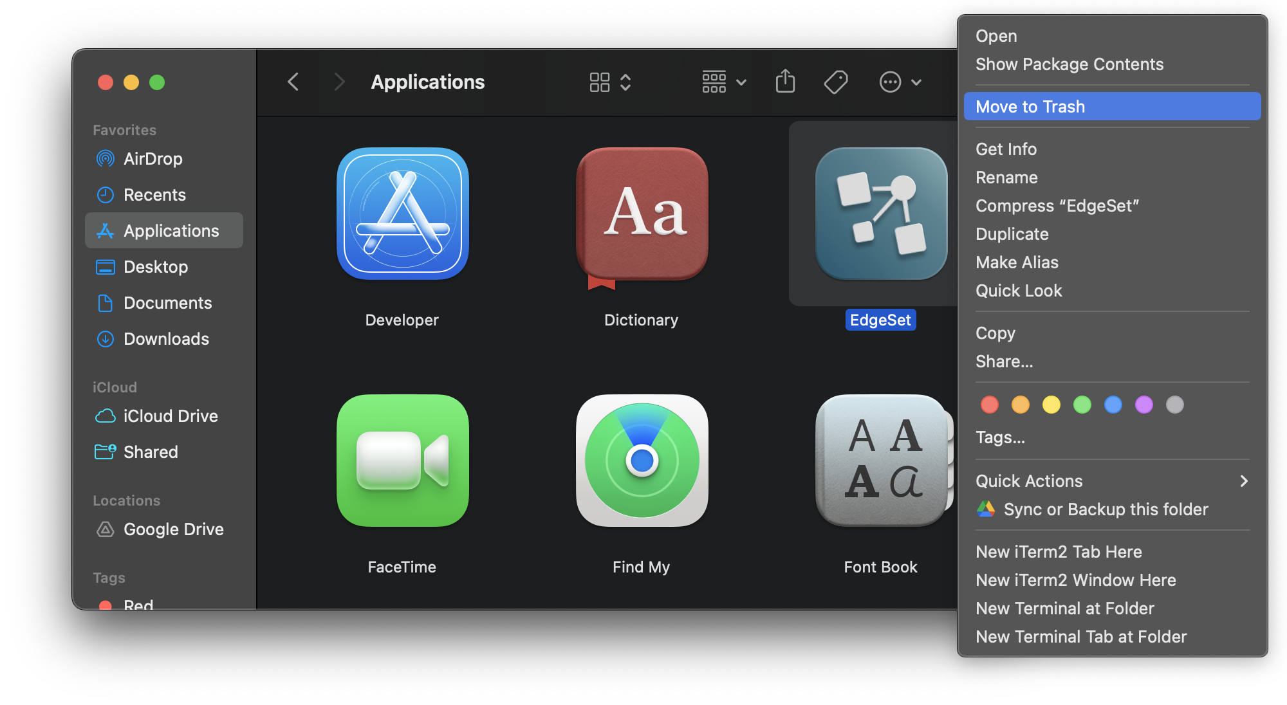
Task: Click the Share toolbar icon
Action: (x=785, y=81)
